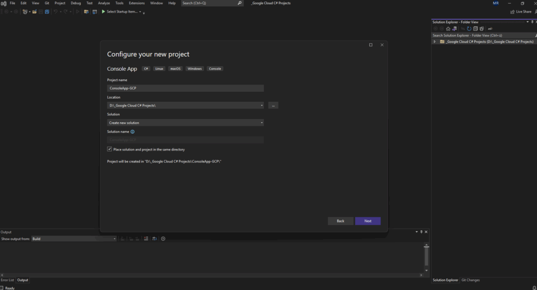The image size is (537, 290).
Task: Click Collapse All icon in Solution Explorer
Action: click(476, 29)
